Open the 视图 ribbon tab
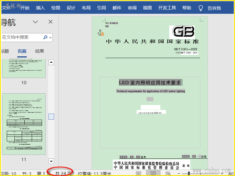 coord(147,8)
